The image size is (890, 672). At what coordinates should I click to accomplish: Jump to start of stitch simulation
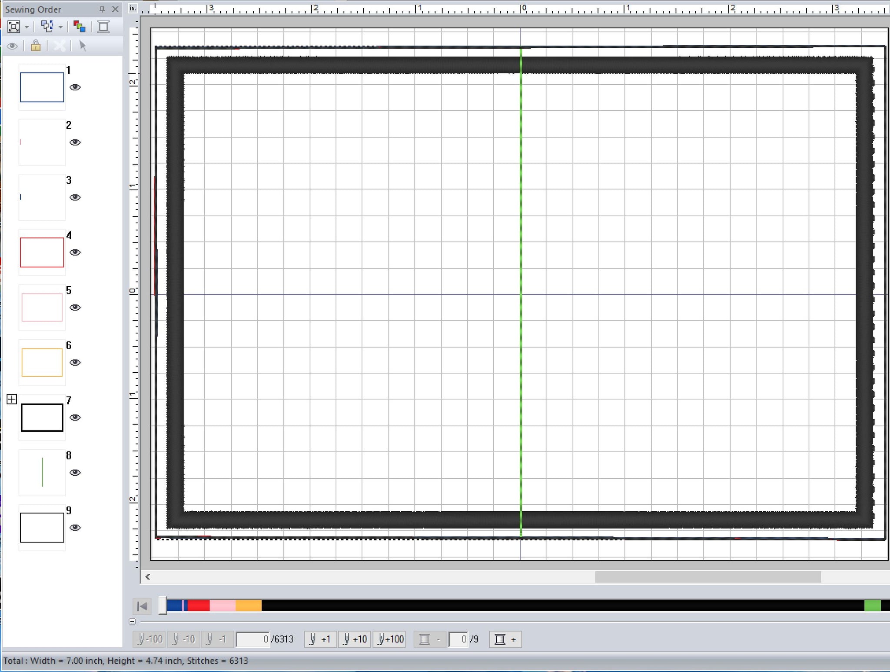(x=142, y=606)
